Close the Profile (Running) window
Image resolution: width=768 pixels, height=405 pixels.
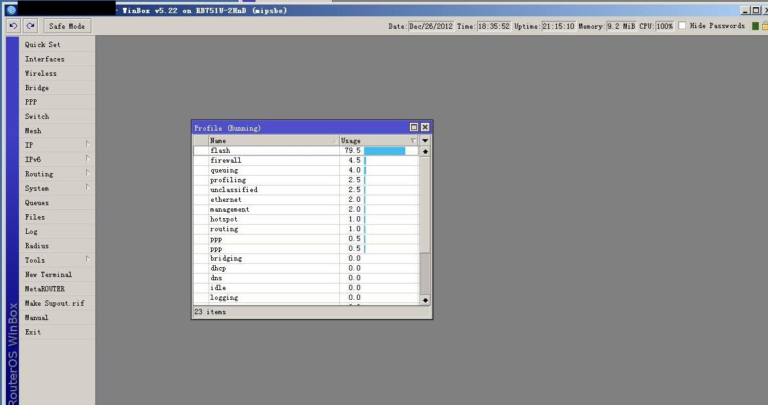(x=425, y=127)
